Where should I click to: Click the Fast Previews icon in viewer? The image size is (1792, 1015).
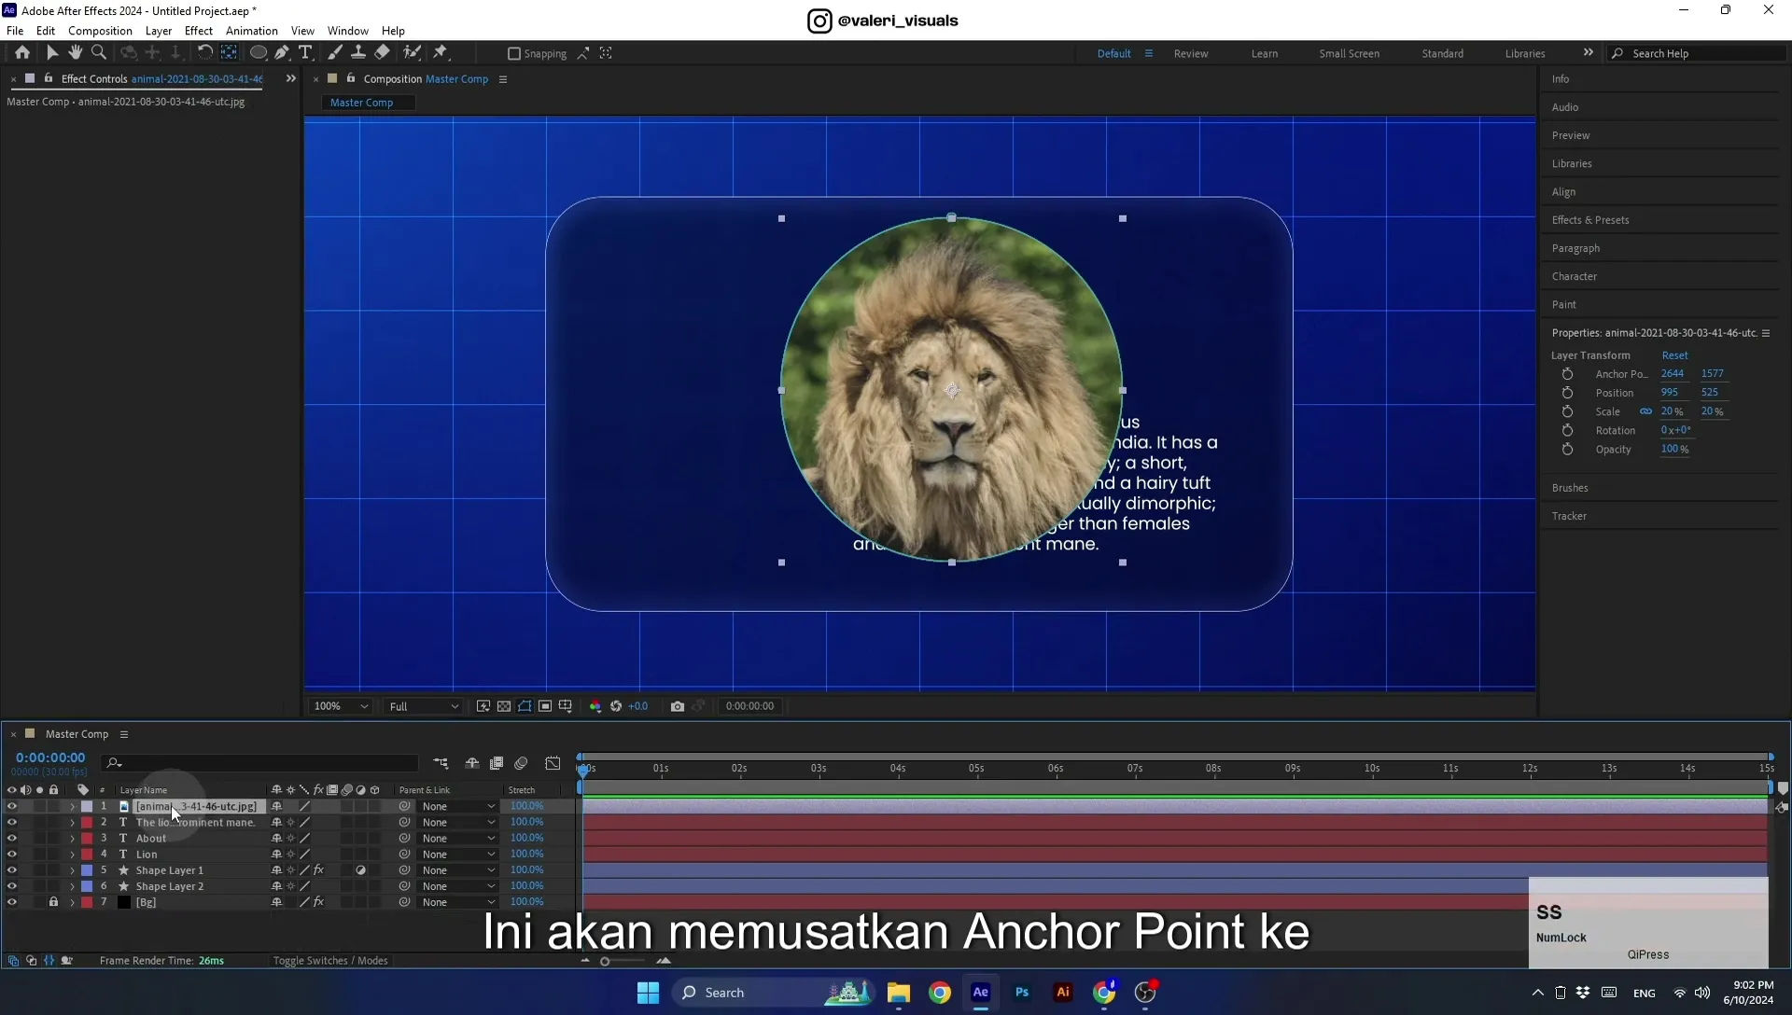click(483, 706)
